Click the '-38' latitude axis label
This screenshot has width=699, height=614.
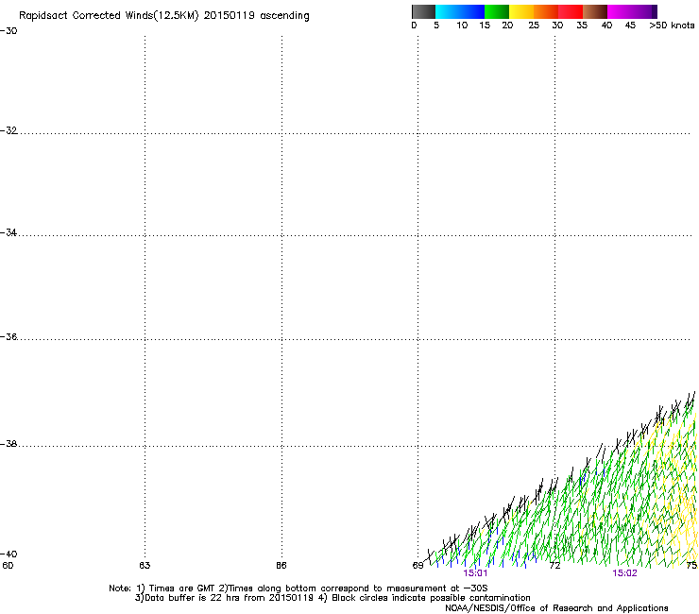(9, 444)
